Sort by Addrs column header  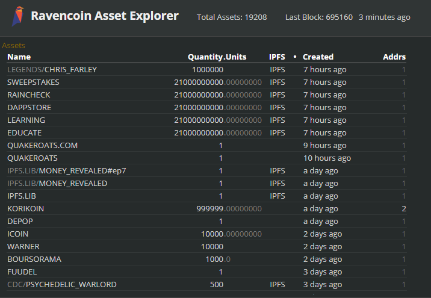[394, 57]
